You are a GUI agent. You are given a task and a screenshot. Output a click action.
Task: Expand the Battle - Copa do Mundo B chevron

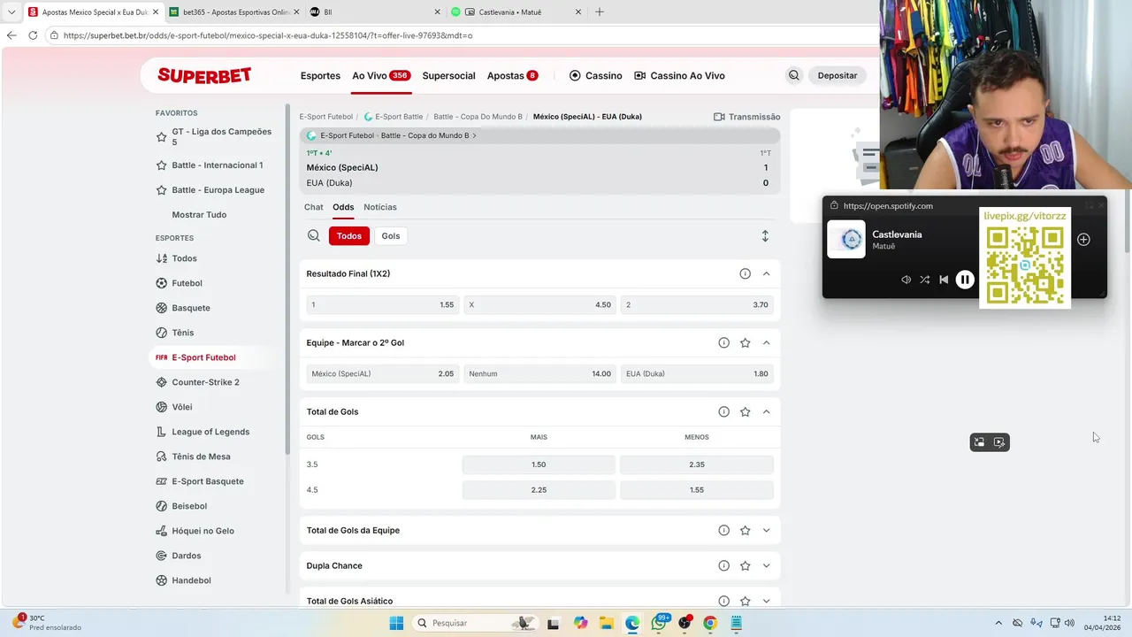[x=475, y=135]
